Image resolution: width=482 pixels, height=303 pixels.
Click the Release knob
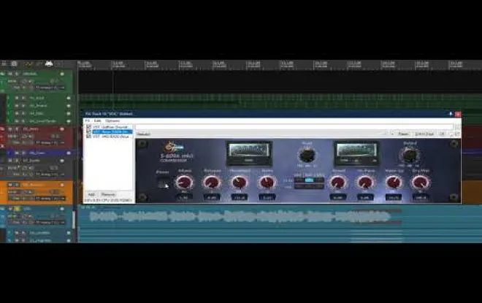tap(212, 183)
